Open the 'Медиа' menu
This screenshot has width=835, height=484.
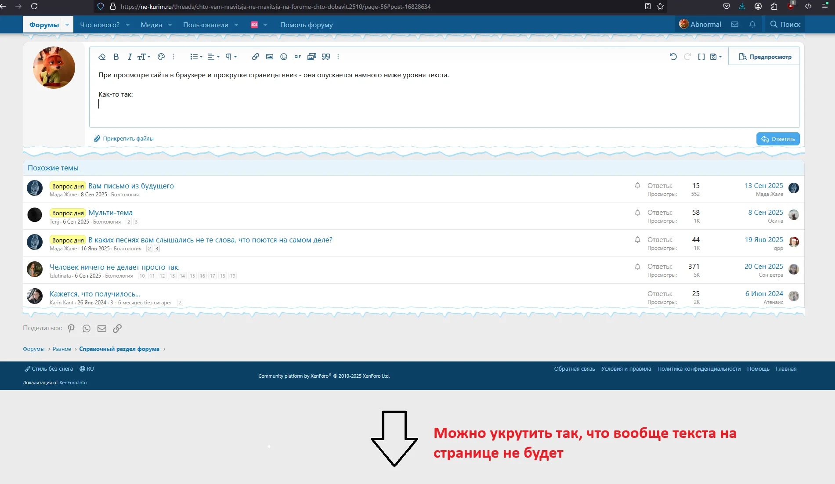point(152,25)
